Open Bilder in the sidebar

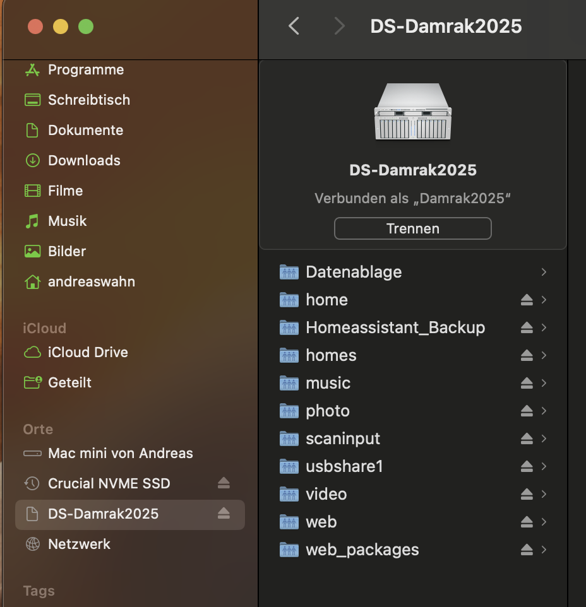[129, 251]
